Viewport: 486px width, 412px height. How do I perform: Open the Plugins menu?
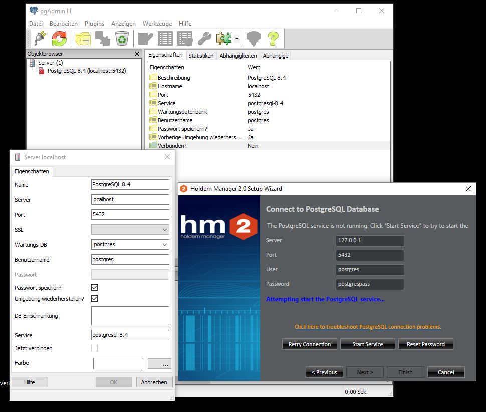[x=94, y=23]
